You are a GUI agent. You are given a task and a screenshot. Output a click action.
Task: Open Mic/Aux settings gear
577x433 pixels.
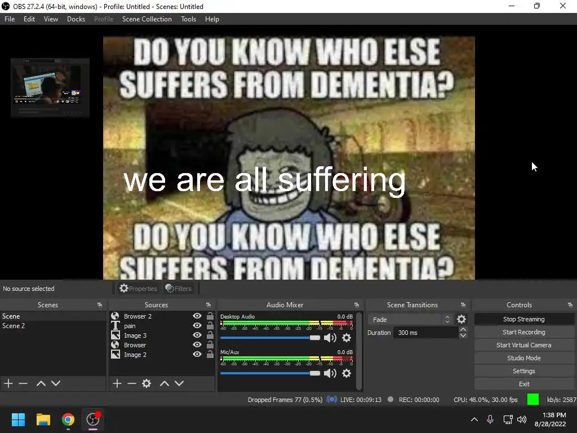point(347,373)
